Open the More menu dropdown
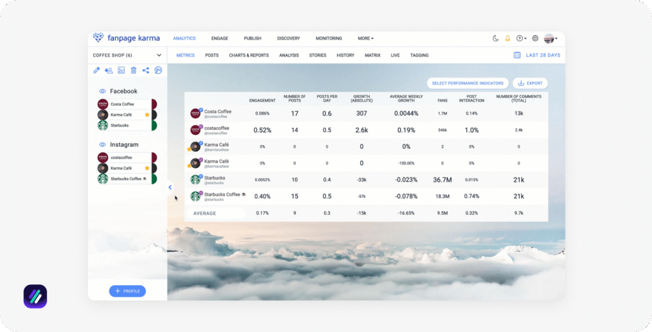 tap(365, 38)
